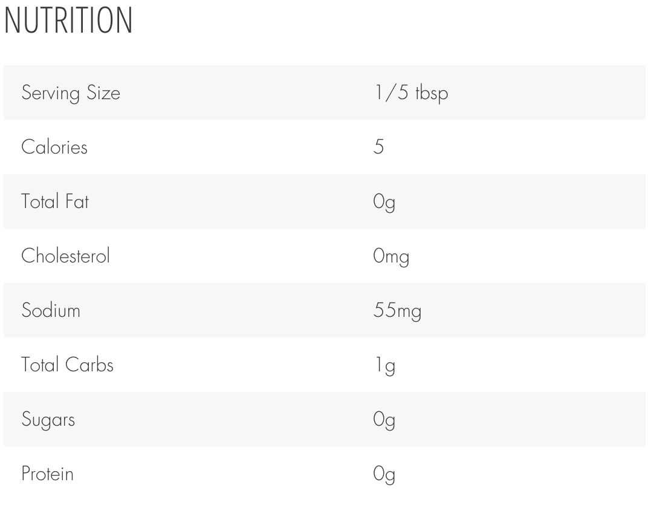Click the Total Carbs 1g value
Viewport: 648px width, 508px height.
point(384,365)
